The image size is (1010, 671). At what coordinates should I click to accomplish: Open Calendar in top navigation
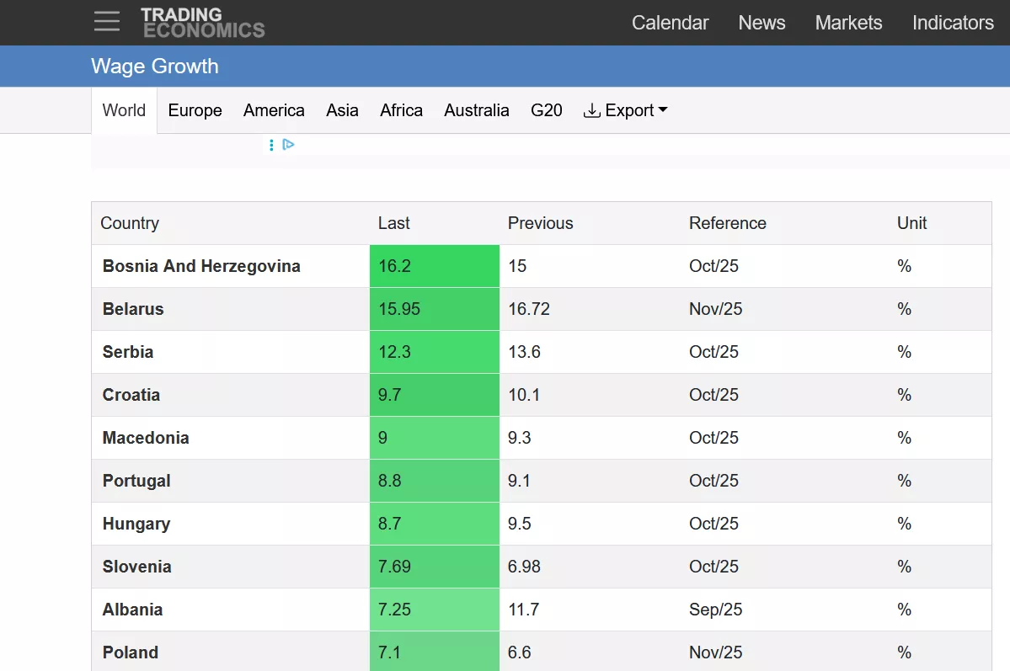670,23
